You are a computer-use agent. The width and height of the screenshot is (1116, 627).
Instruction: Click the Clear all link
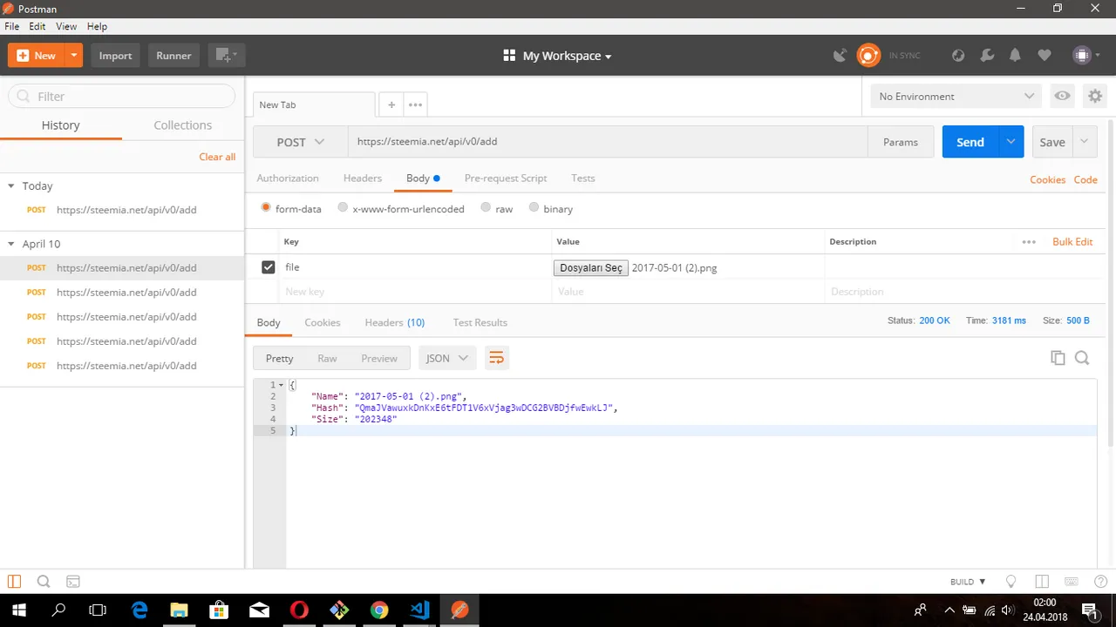tap(217, 157)
